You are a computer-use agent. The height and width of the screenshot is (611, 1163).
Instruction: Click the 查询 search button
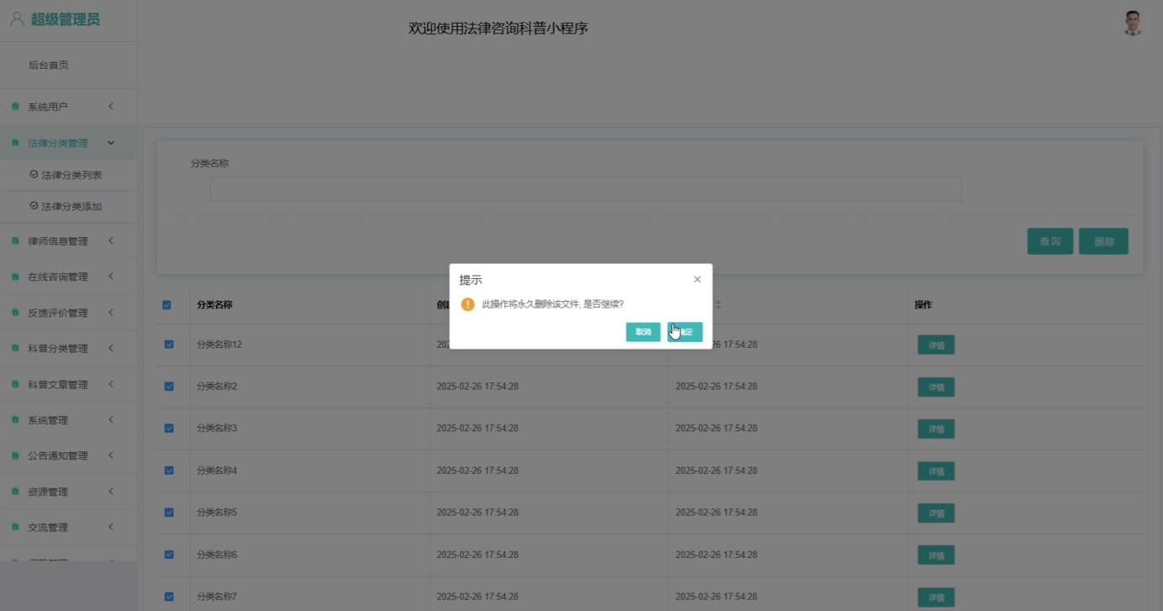pyautogui.click(x=1050, y=241)
